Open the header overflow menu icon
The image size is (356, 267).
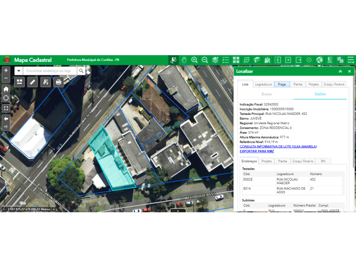[x=351, y=60]
